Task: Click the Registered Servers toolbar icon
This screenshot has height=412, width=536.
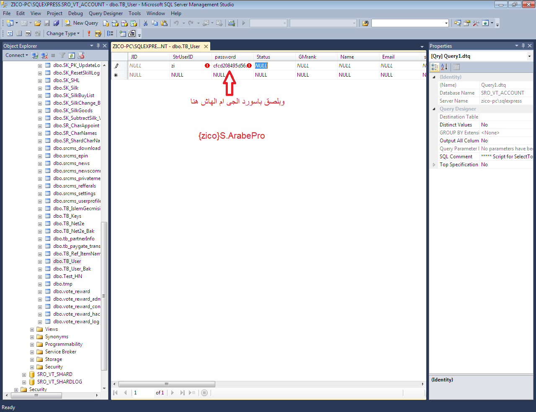Action: 458,23
